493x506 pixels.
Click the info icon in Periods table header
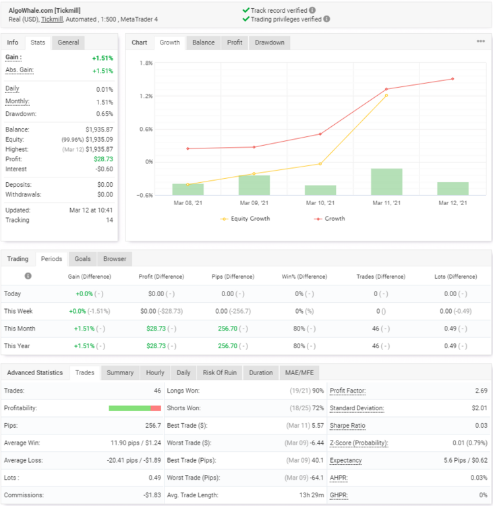[28, 276]
